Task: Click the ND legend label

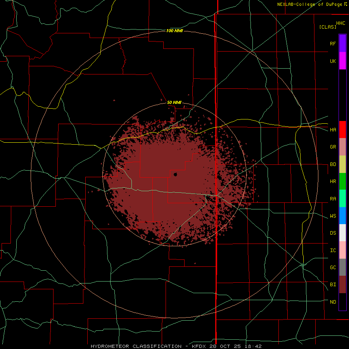Action: (x=333, y=302)
